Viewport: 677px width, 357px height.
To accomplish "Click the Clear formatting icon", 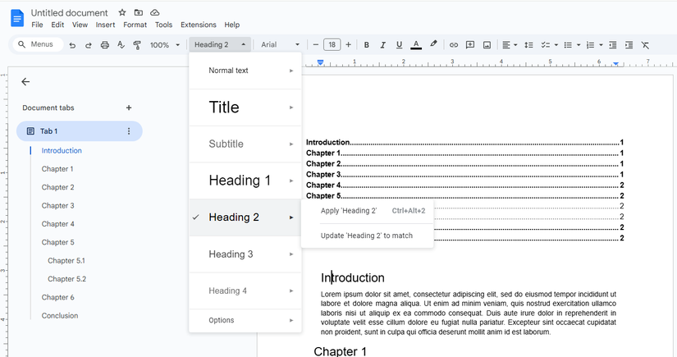I will pos(645,45).
